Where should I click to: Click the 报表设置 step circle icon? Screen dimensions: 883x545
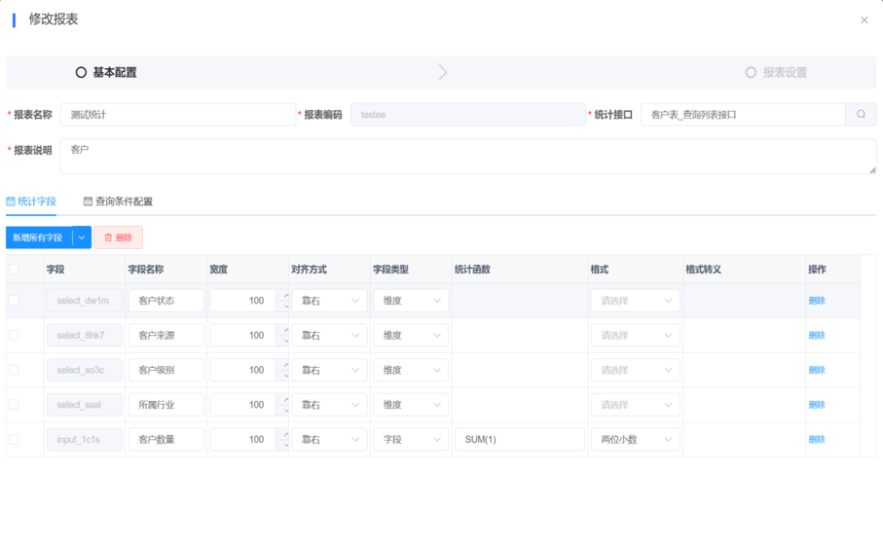(751, 73)
